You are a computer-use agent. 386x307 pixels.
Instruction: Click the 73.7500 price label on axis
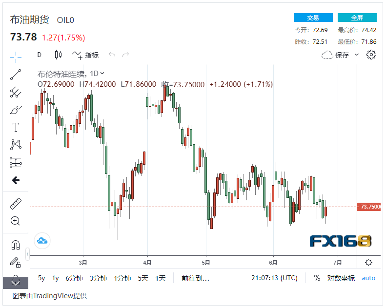coord(370,207)
